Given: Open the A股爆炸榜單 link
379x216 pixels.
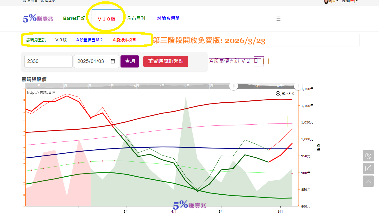Looking at the screenshot, I should click(x=124, y=40).
